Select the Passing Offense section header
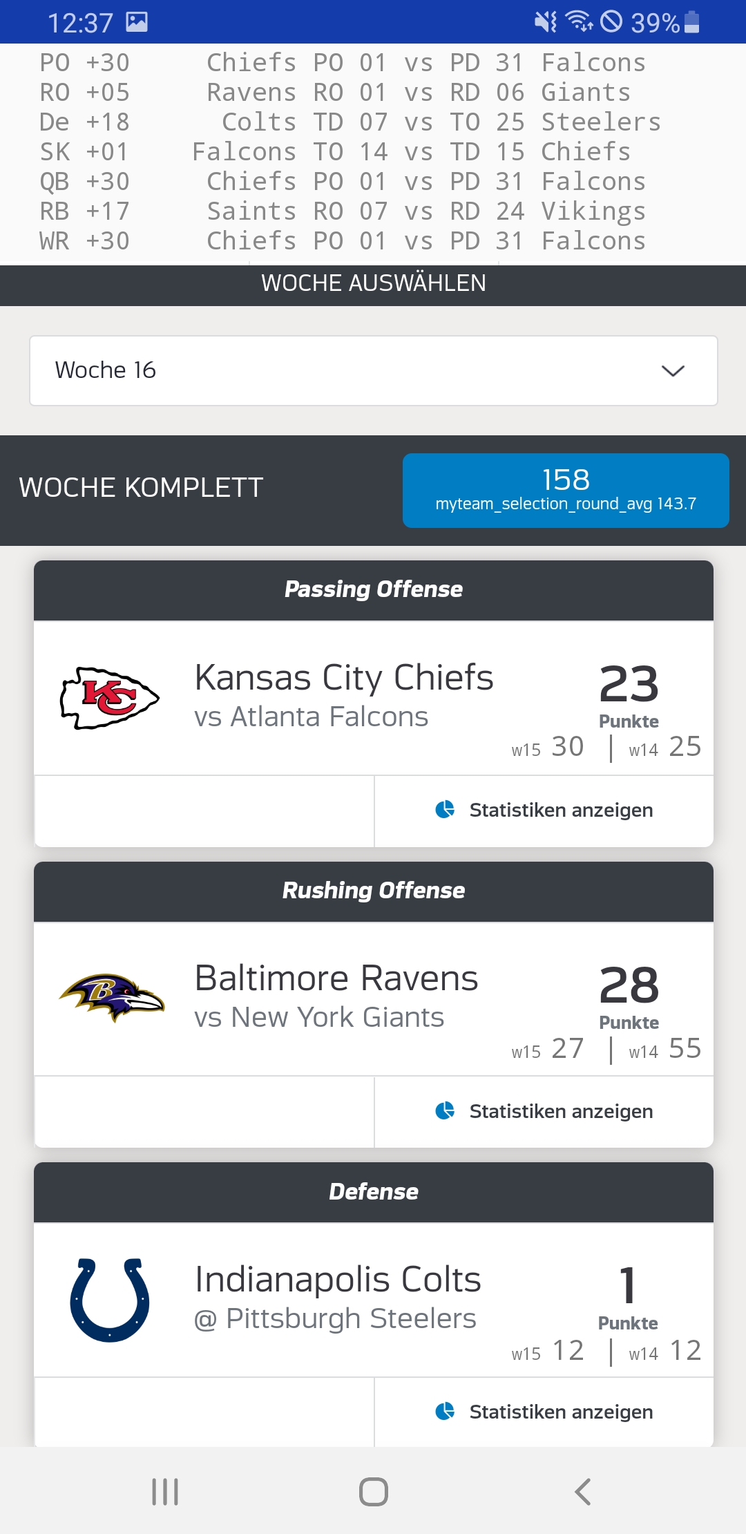This screenshot has height=1534, width=746. [373, 589]
